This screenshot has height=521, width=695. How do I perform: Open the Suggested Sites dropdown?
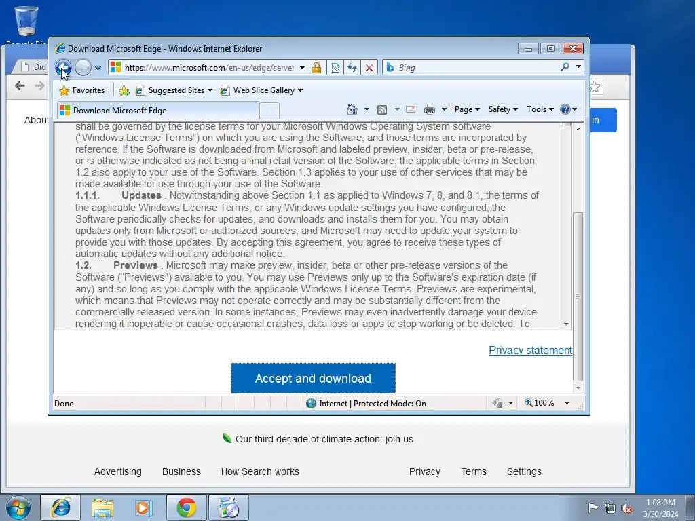174,90
